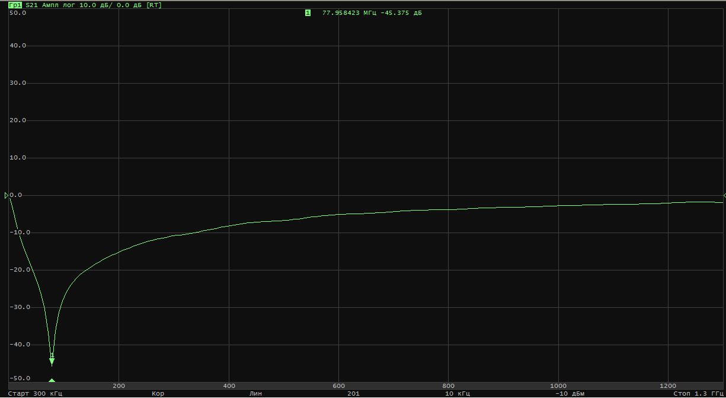Click the -50.0 bottom scale label
The width and height of the screenshot is (726, 398).
20,378
